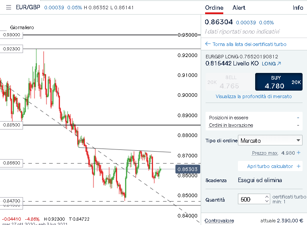Viewport: 307px width, 225px height.
Task: Click Torna alla lista dei certificati turbo
Action: coord(249,44)
